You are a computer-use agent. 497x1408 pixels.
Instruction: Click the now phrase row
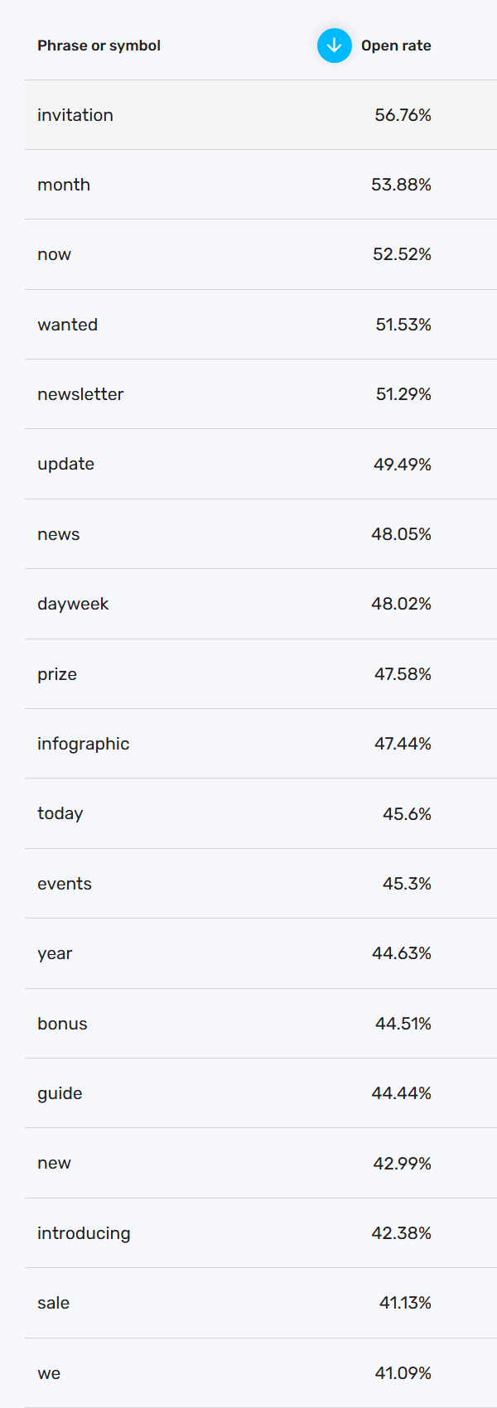click(261, 254)
